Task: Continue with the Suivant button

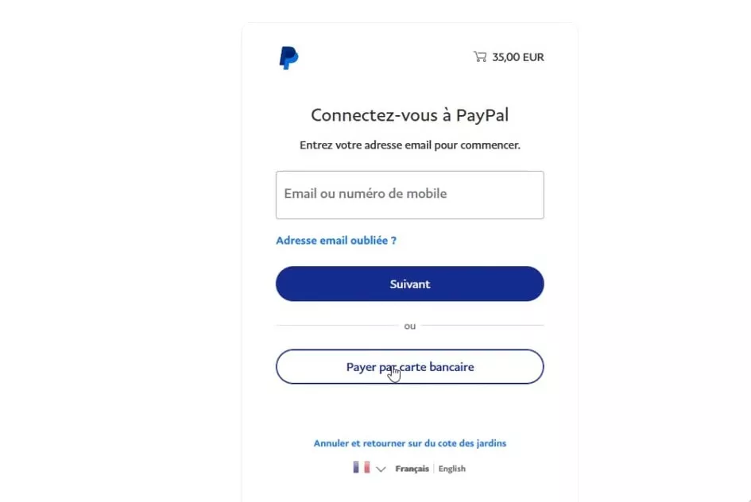Action: click(410, 284)
